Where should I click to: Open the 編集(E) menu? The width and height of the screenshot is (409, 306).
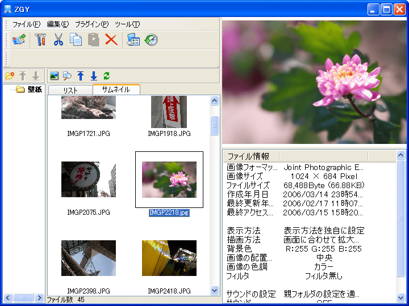coord(57,24)
